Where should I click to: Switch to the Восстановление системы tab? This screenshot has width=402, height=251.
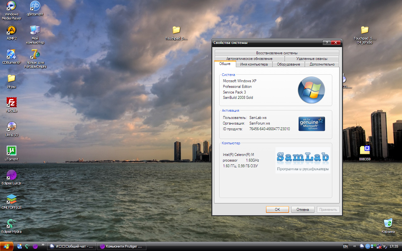pyautogui.click(x=277, y=53)
